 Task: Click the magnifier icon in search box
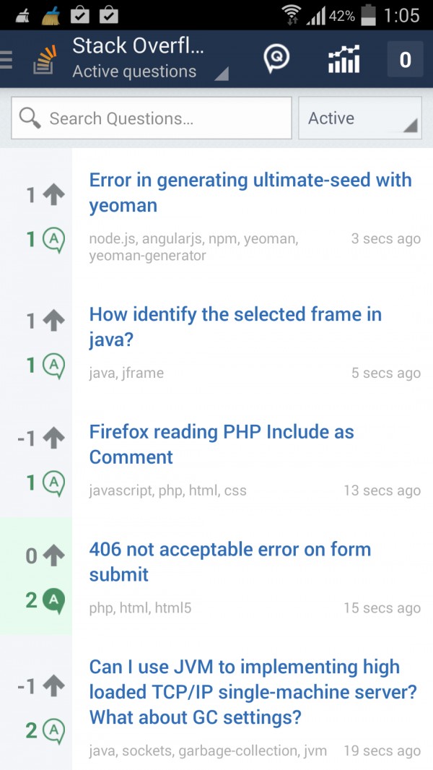pyautogui.click(x=30, y=118)
